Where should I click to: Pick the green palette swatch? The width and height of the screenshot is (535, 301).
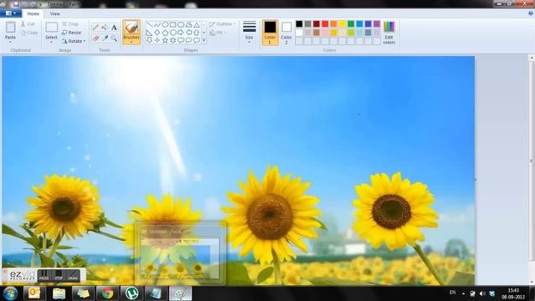tap(351, 23)
